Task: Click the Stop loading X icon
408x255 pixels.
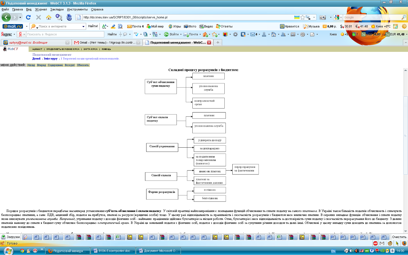Action: tap(39, 17)
